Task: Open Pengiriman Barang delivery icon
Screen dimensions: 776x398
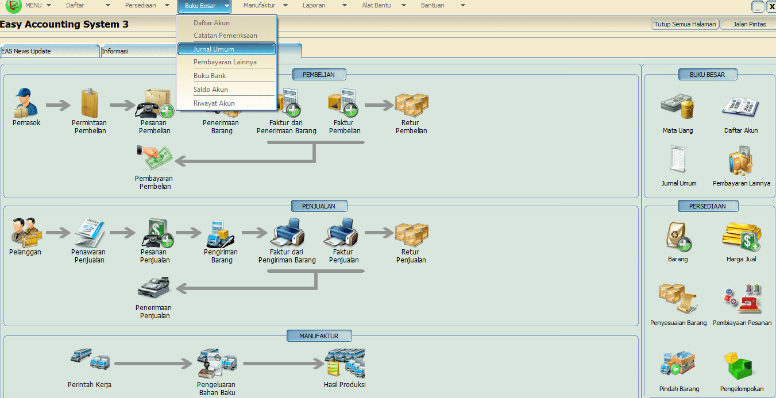Action: [x=221, y=233]
